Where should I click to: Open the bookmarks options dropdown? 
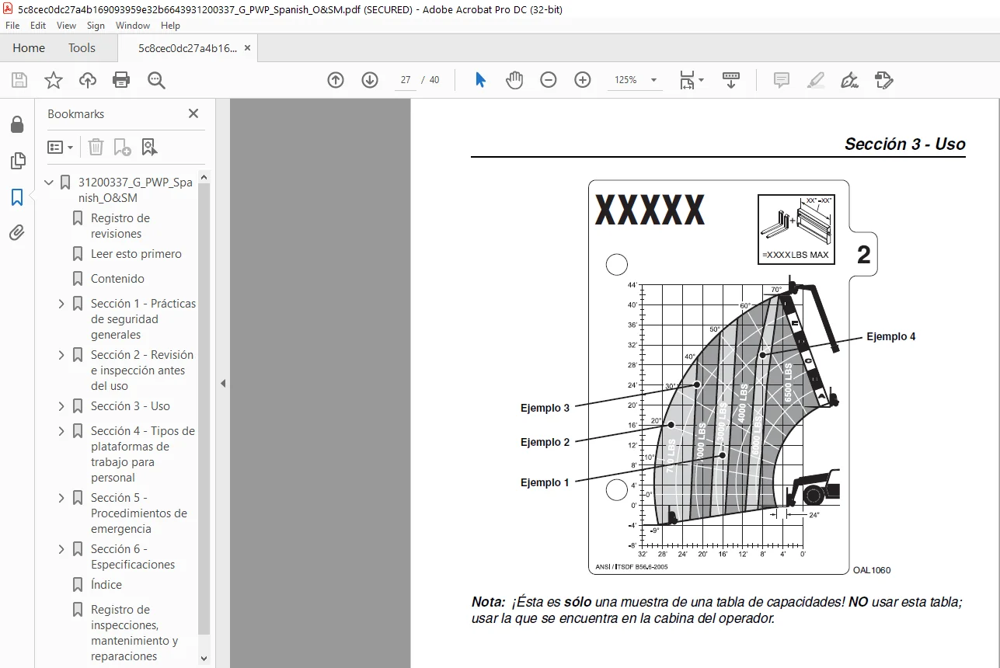click(x=61, y=147)
